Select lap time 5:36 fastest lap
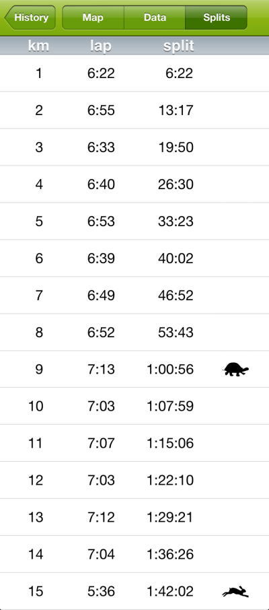This screenshot has height=610, width=269. tap(101, 591)
